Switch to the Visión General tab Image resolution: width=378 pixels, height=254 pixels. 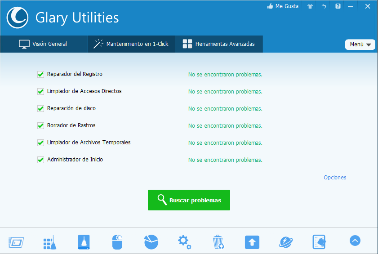[x=43, y=44]
